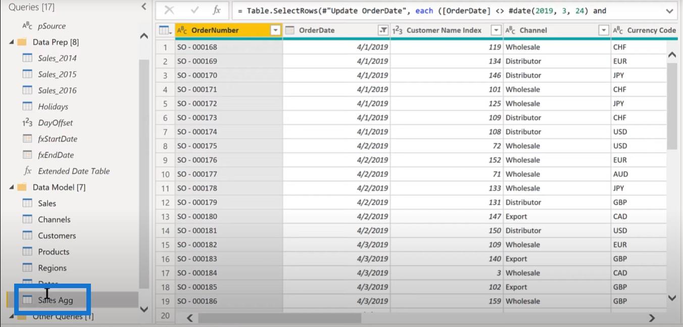Click cell SO - 000186
The height and width of the screenshot is (327, 683).
tap(229, 301)
